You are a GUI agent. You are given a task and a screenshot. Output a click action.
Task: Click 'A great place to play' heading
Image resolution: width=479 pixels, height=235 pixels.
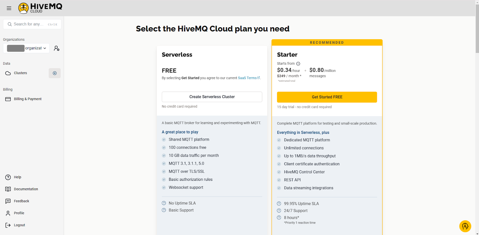click(180, 132)
